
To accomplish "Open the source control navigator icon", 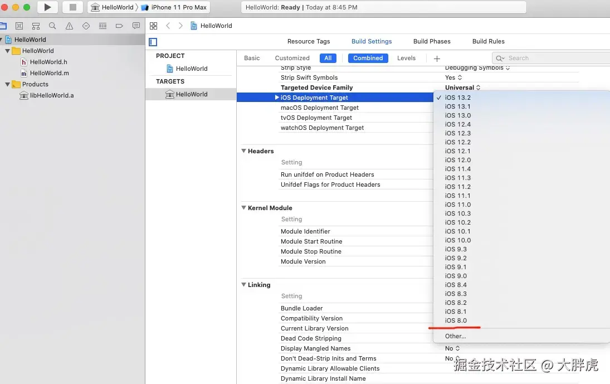I will (x=19, y=26).
